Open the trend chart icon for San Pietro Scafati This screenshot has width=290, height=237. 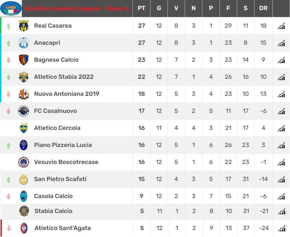(x=281, y=179)
